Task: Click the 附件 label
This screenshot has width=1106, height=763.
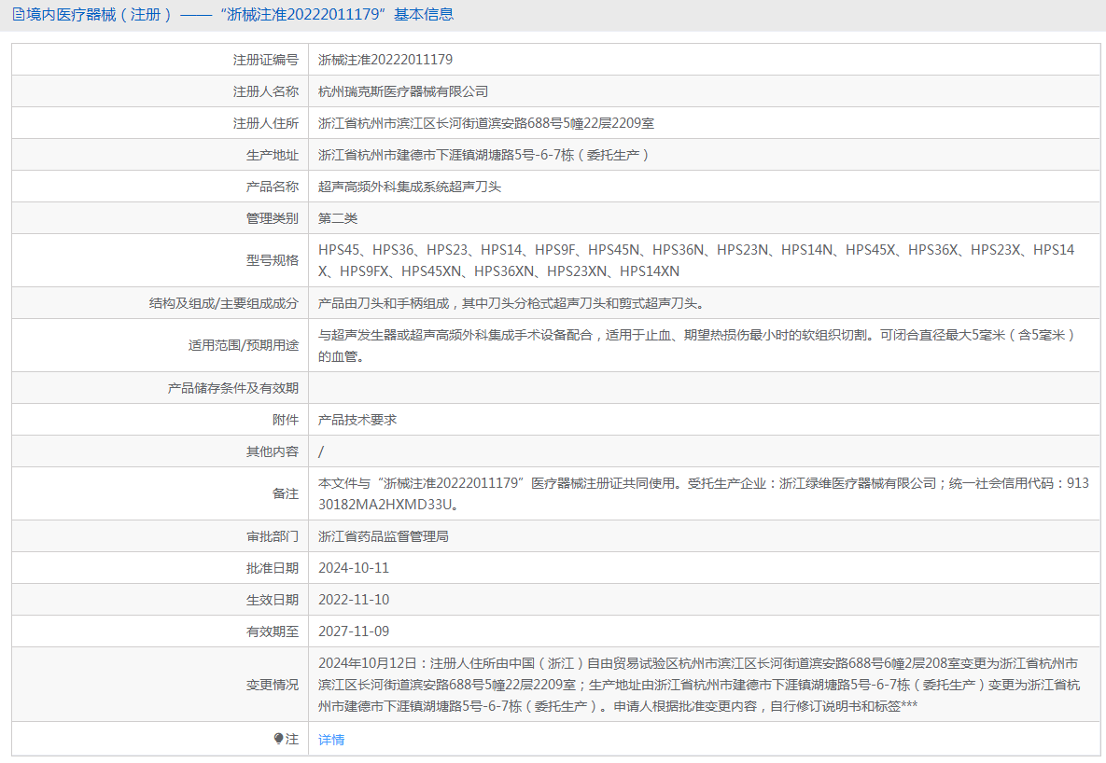Action: (x=286, y=420)
